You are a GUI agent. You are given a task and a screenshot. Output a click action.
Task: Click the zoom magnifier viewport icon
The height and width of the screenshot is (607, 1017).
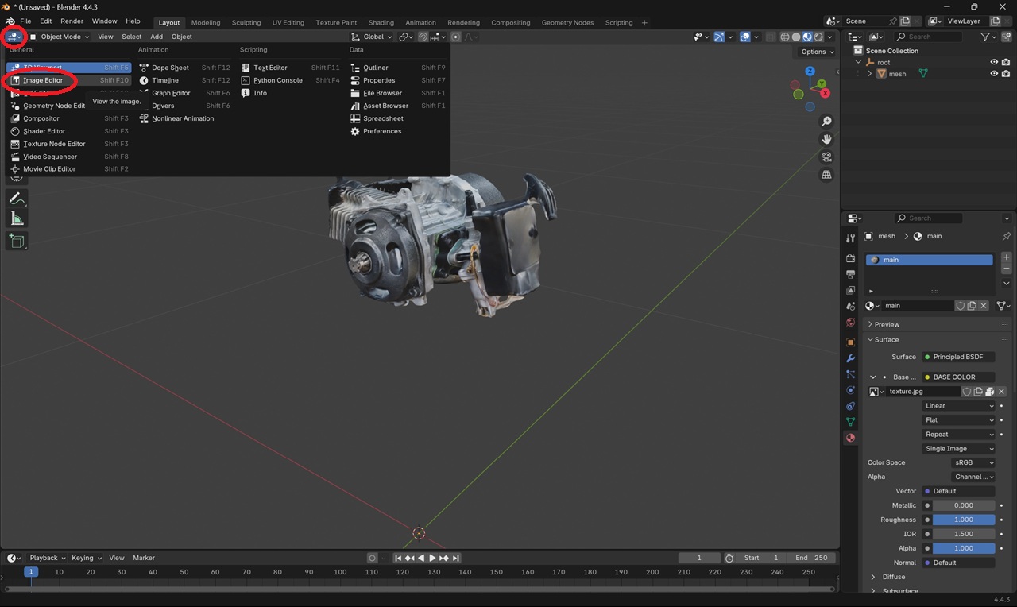(x=826, y=122)
